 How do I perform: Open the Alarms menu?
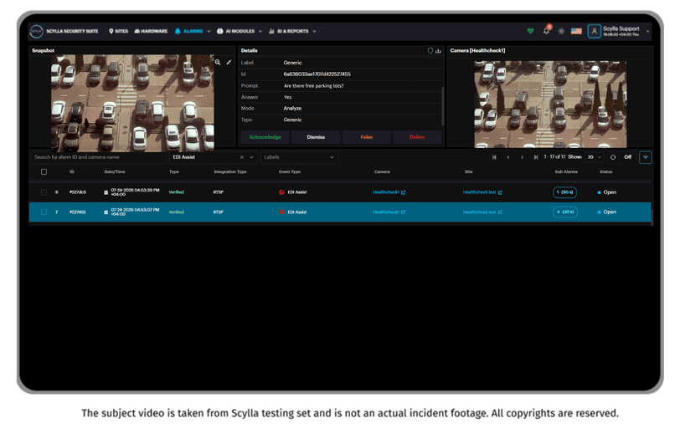(x=189, y=31)
